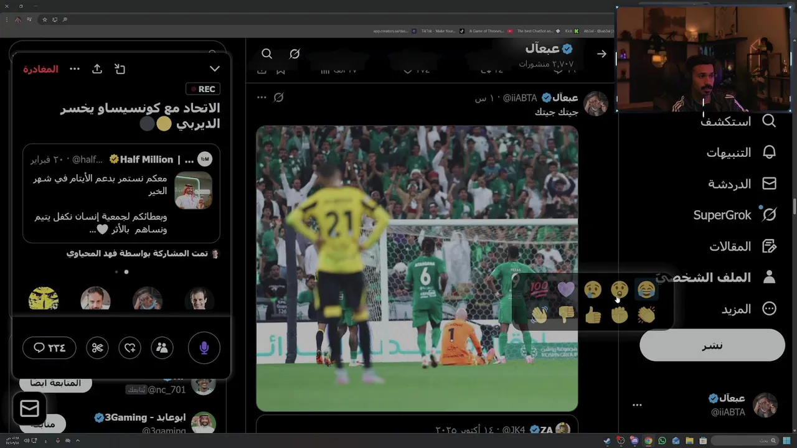Open chat envelope (الدردشة) in sidebar
The height and width of the screenshot is (448, 797).
tap(769, 184)
